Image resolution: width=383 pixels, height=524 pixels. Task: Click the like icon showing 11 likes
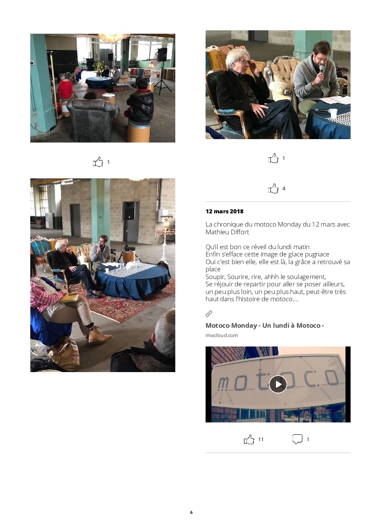point(249,439)
